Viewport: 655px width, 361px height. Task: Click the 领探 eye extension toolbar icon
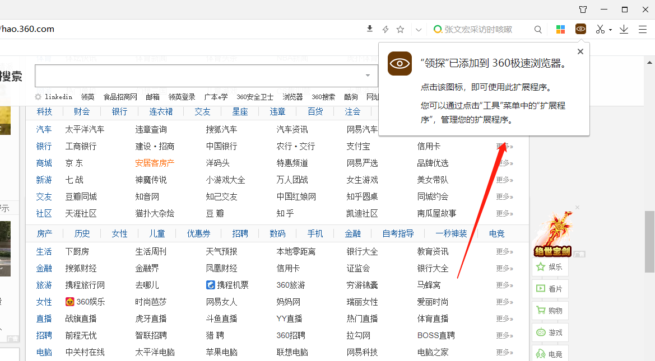point(580,29)
